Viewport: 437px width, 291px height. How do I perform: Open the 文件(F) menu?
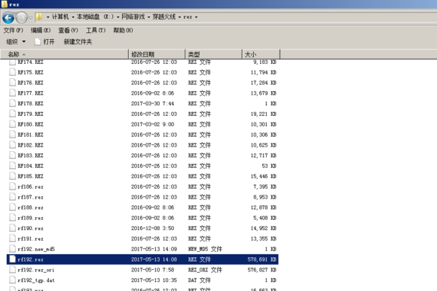(13, 30)
